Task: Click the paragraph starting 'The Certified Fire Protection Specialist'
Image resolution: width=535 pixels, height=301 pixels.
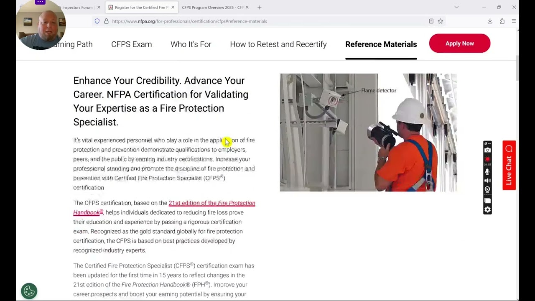Action: coord(164,280)
